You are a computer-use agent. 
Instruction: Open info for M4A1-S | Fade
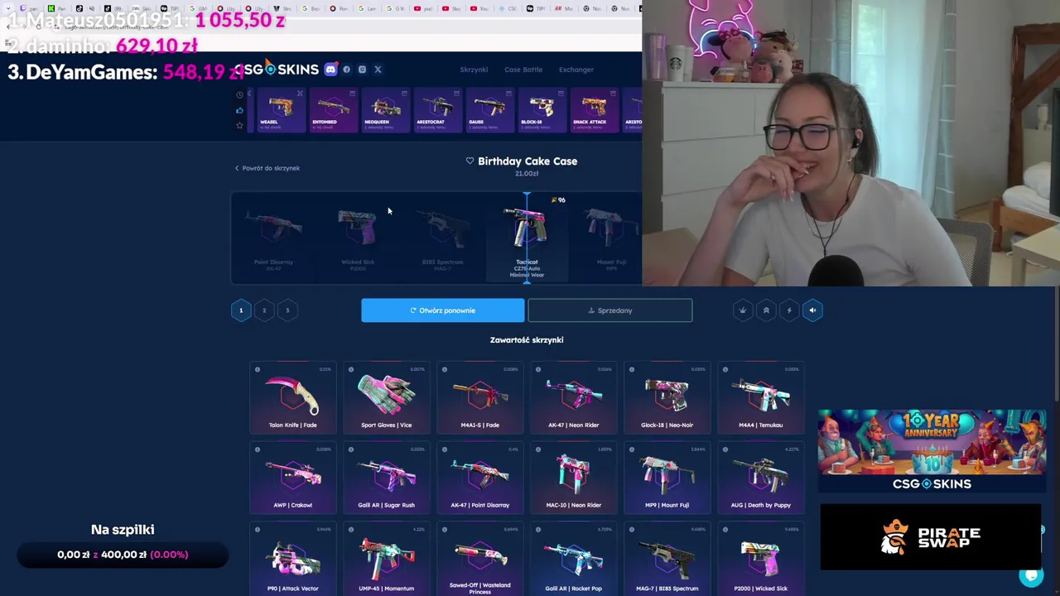coord(445,369)
